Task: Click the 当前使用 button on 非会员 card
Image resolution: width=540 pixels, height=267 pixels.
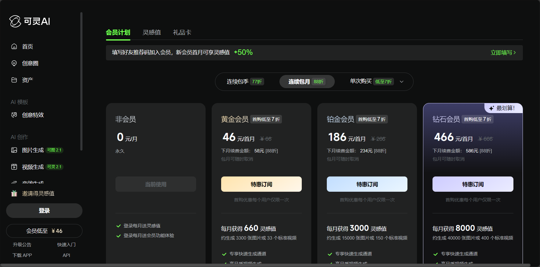Action: (156, 184)
